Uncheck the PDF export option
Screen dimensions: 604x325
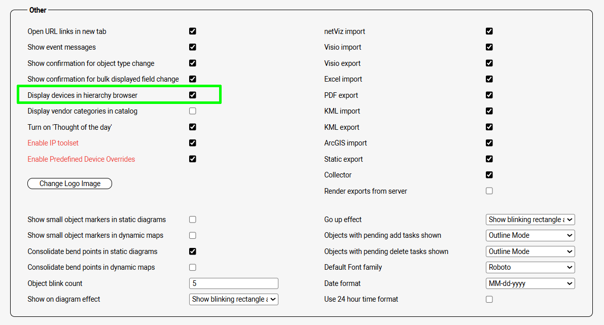tap(489, 95)
